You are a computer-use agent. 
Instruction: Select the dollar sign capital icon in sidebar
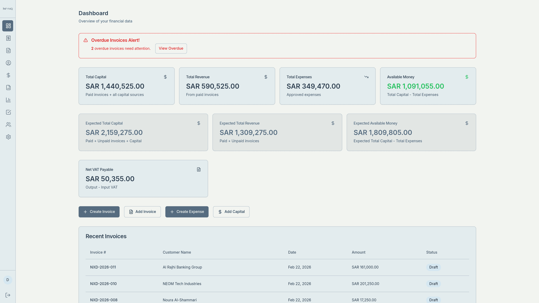click(8, 75)
